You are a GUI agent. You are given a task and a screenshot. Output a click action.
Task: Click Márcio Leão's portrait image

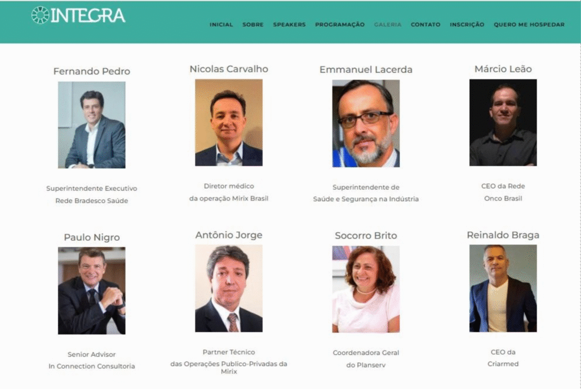pos(503,122)
